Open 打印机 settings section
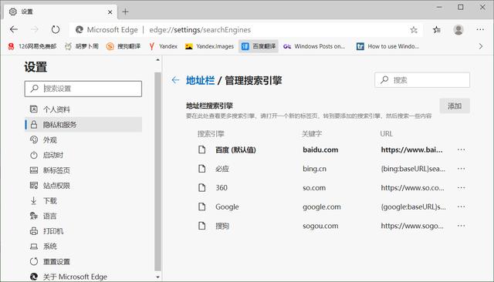494x282 pixels. point(83,231)
